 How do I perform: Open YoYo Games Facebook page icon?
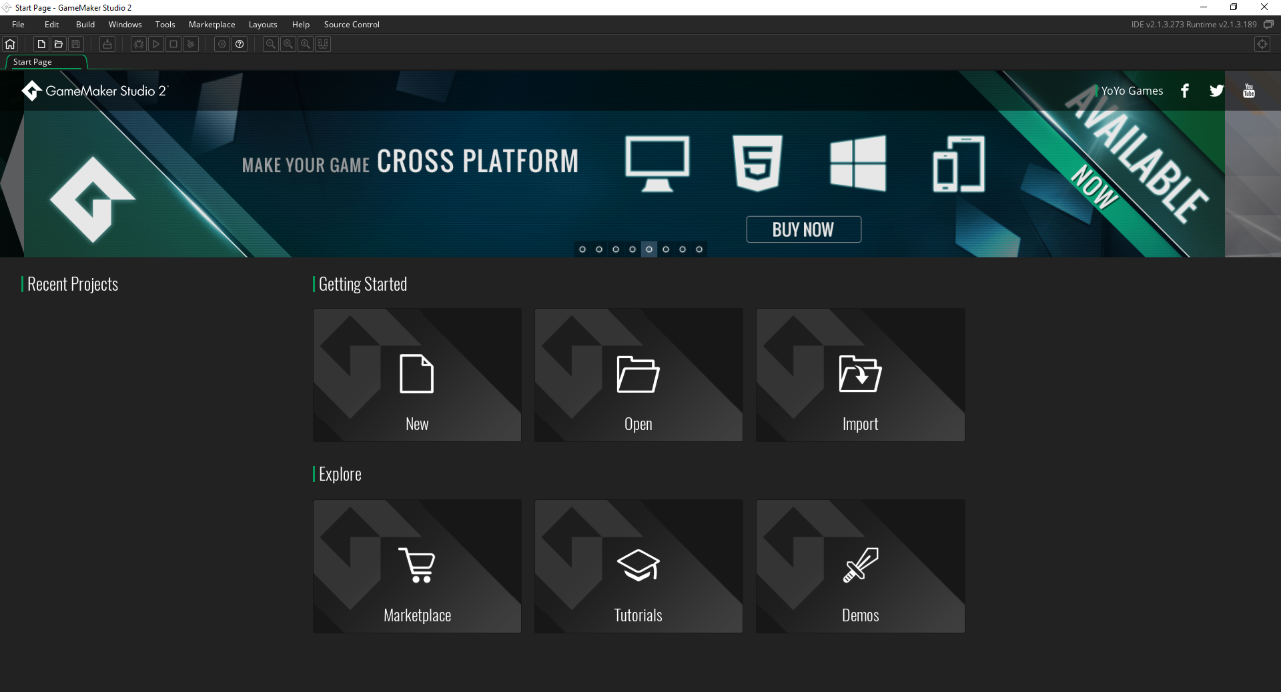pyautogui.click(x=1185, y=91)
